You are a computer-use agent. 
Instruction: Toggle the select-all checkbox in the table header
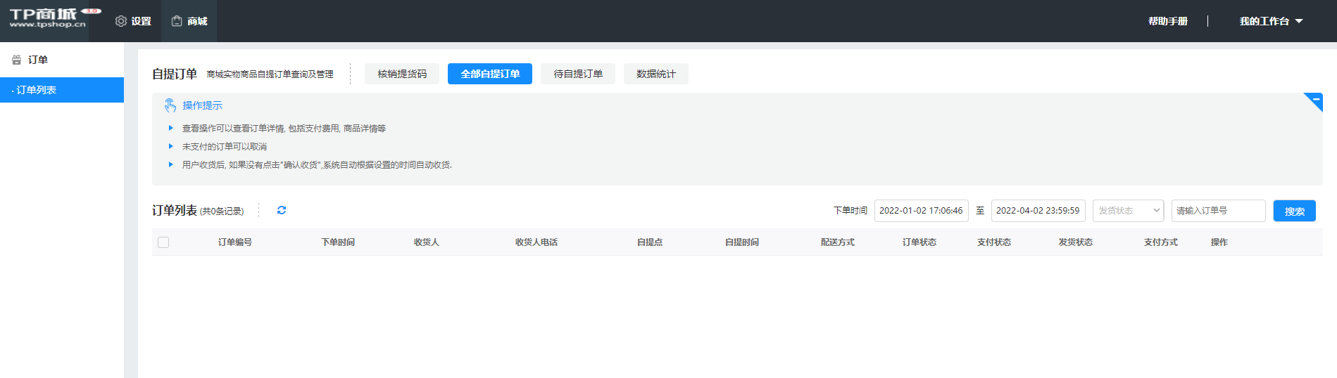pyautogui.click(x=163, y=242)
